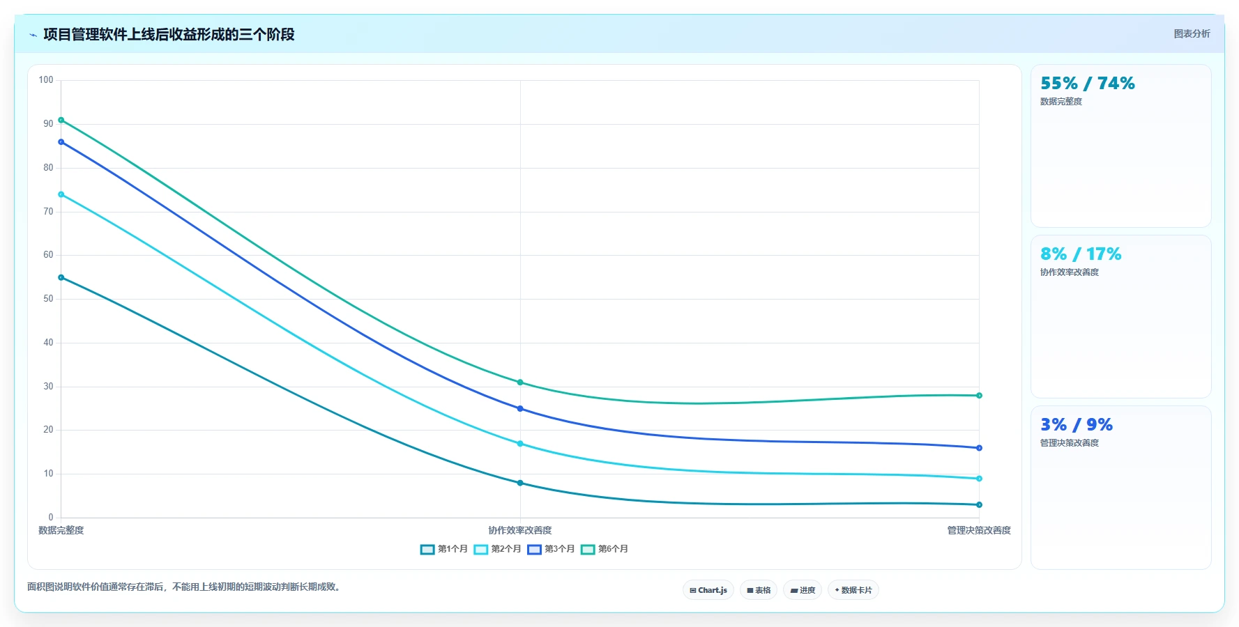
Task: Click the 第6个月 point at 管理决策改善度 (28)
Action: click(x=979, y=396)
